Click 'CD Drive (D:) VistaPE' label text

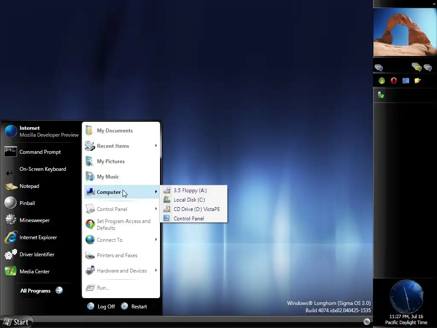click(x=197, y=209)
